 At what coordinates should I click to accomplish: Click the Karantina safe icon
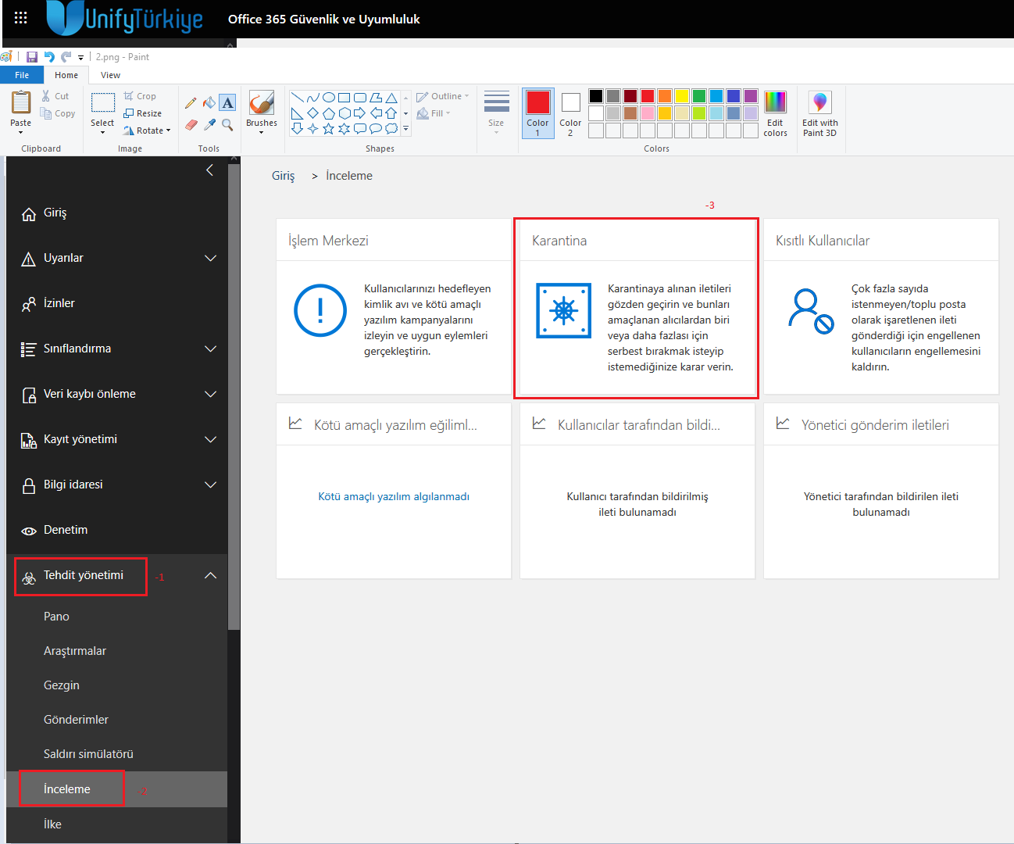pos(563,310)
